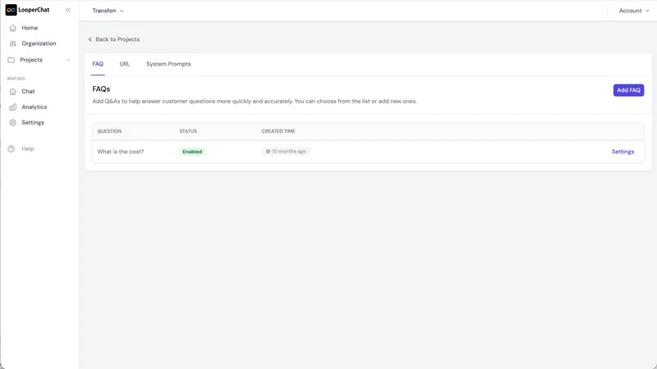
Task: Click the clock icon in created time cell
Action: coord(269,152)
